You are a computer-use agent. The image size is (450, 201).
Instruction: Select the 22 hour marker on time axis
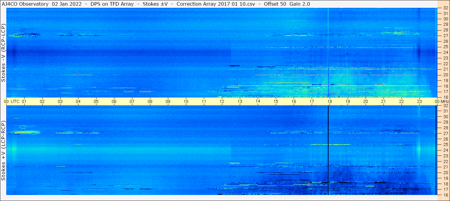point(401,101)
